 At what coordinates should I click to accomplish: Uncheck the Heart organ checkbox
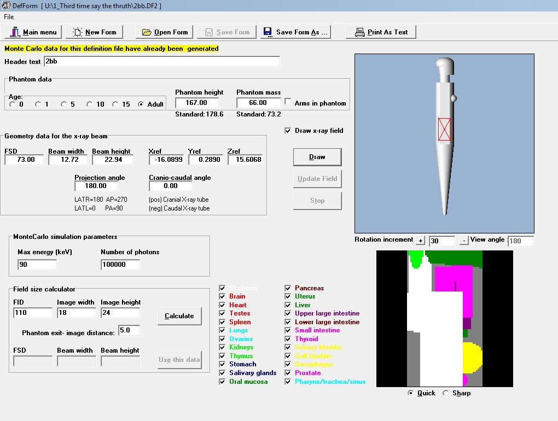(222, 305)
